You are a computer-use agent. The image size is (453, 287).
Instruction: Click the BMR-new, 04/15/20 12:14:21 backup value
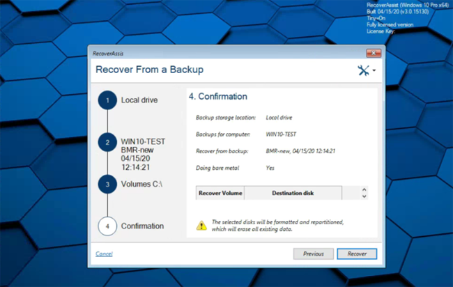pyautogui.click(x=300, y=151)
